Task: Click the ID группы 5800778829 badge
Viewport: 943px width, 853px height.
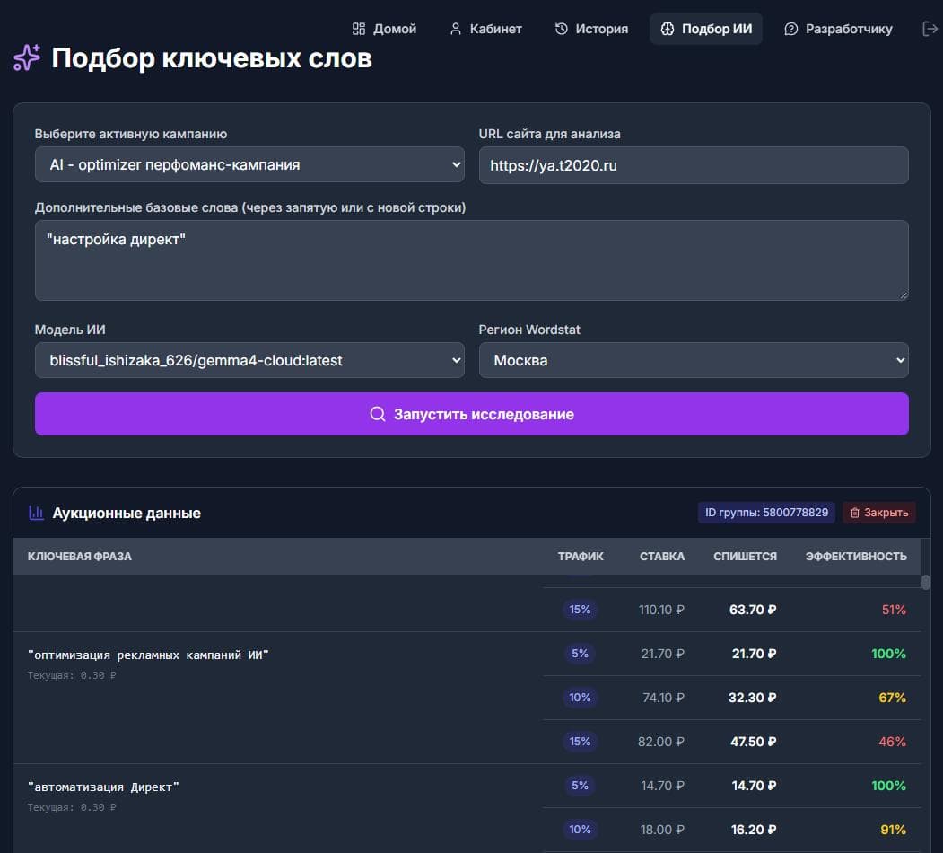Action: coord(766,513)
